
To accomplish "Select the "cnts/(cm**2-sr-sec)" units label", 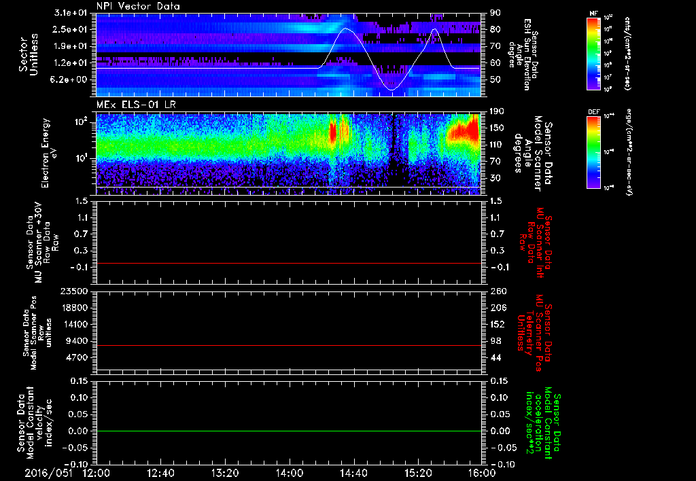I will (x=627, y=54).
